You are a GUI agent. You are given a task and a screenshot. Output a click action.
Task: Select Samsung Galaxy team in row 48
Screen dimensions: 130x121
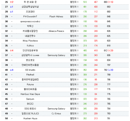[x=56, y=109]
